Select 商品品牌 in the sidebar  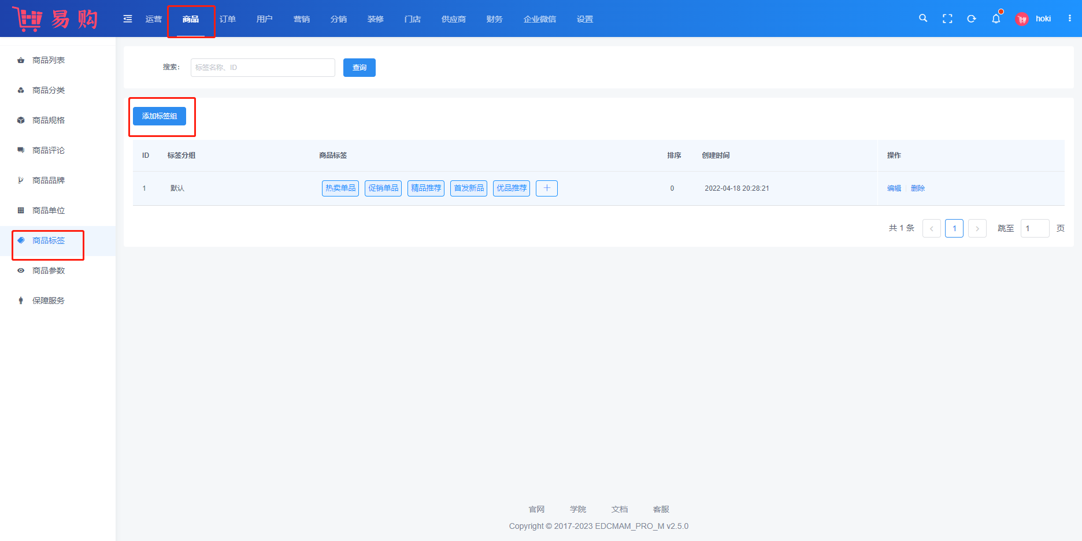coord(49,180)
